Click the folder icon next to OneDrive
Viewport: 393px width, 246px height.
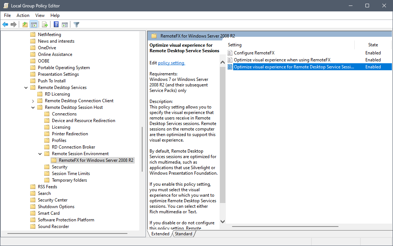(33, 48)
